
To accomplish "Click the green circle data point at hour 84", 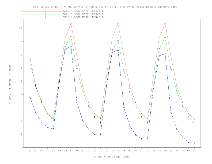I will click(195, 124).
